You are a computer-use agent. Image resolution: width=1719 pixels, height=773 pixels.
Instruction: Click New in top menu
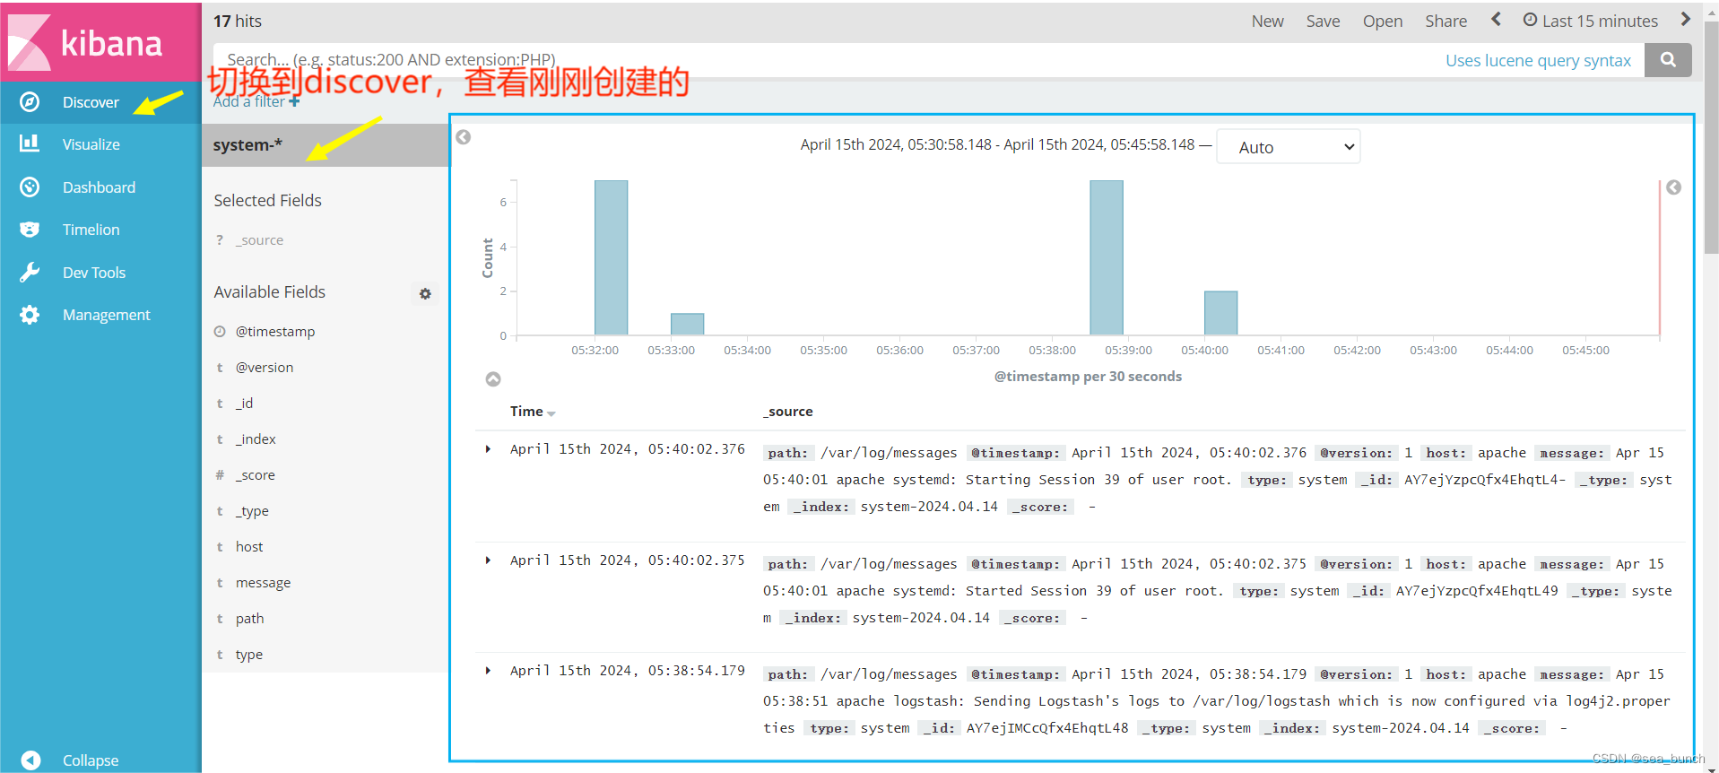pyautogui.click(x=1267, y=21)
